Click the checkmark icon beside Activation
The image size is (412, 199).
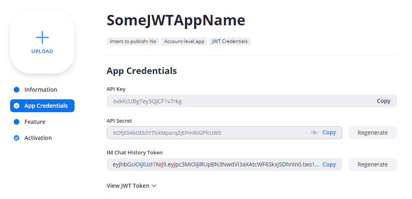coord(17,138)
